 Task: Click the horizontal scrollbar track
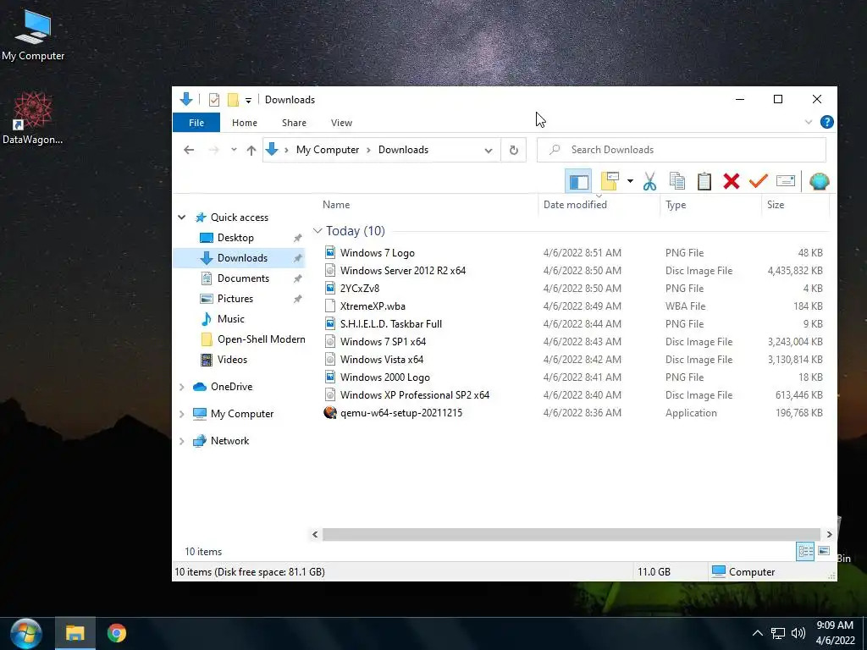point(572,535)
